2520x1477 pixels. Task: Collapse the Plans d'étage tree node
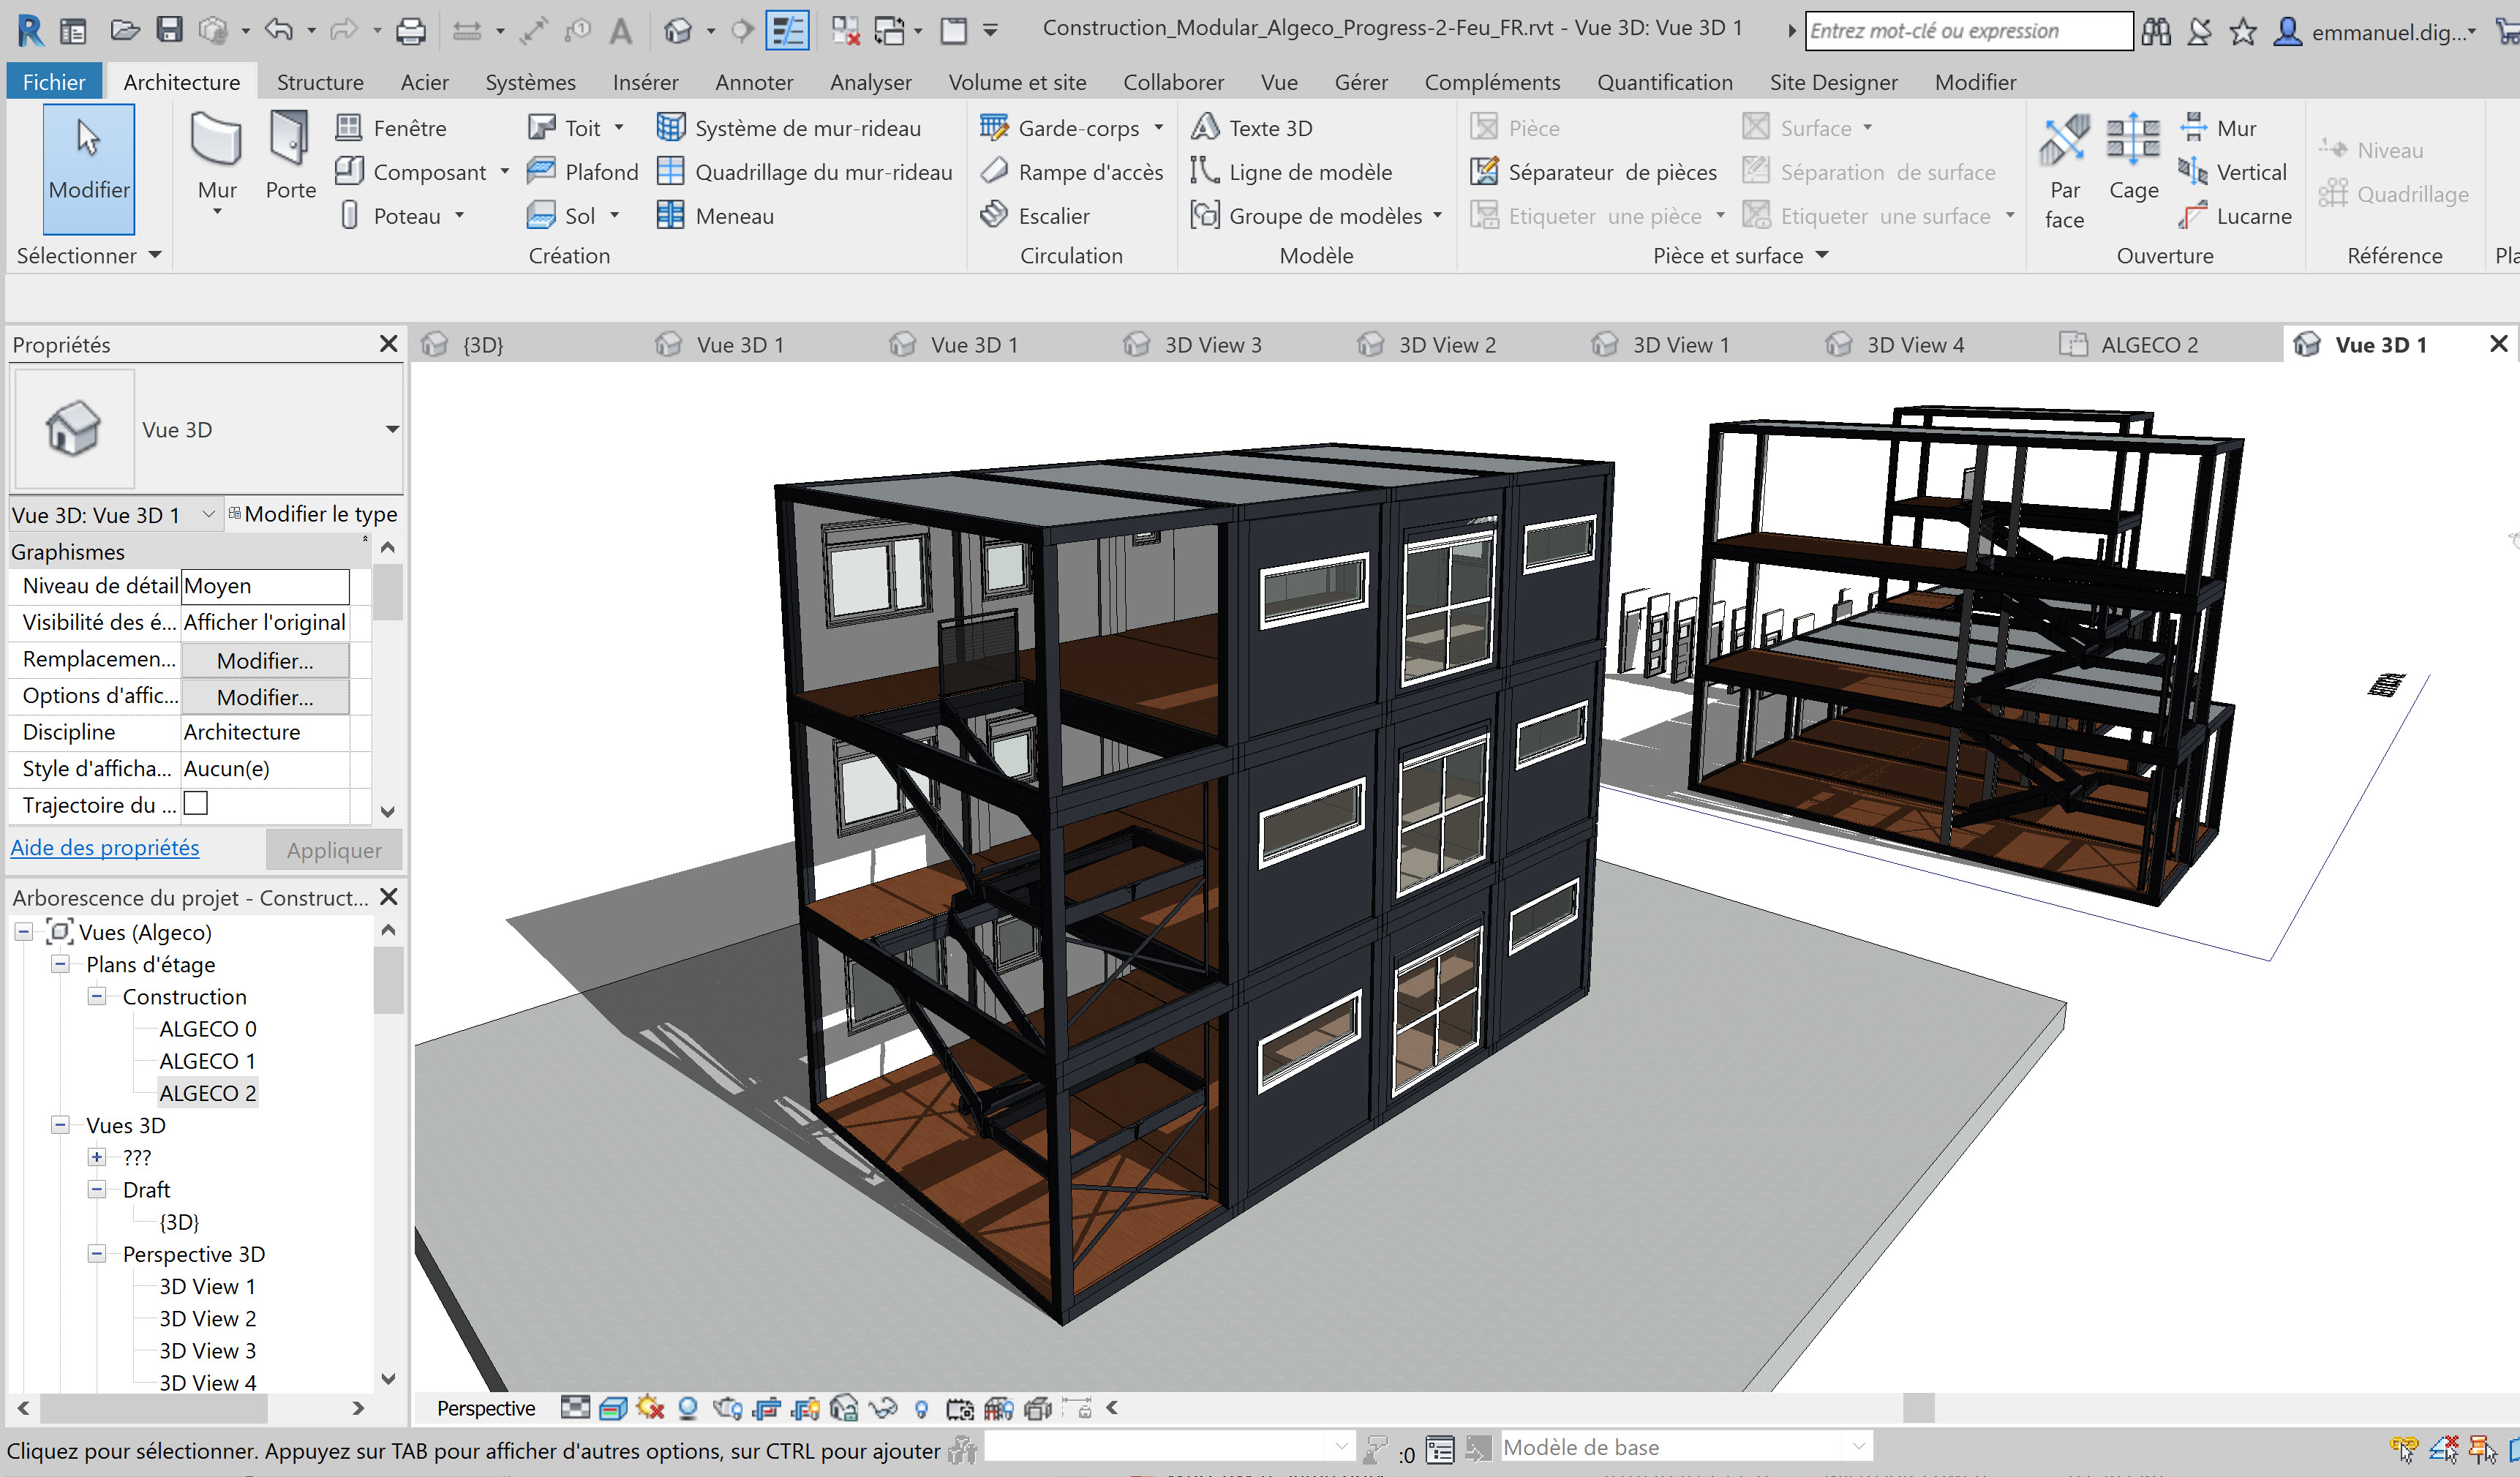[61, 964]
